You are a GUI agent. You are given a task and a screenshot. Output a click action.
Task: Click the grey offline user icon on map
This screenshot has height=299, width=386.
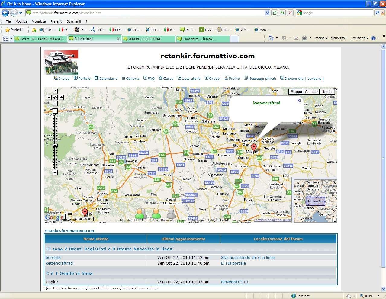(171, 213)
